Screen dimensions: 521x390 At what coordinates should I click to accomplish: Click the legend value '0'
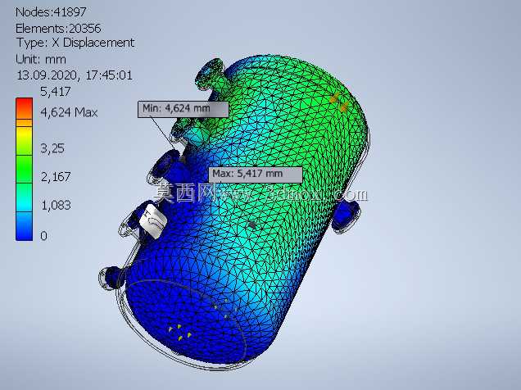coord(44,236)
